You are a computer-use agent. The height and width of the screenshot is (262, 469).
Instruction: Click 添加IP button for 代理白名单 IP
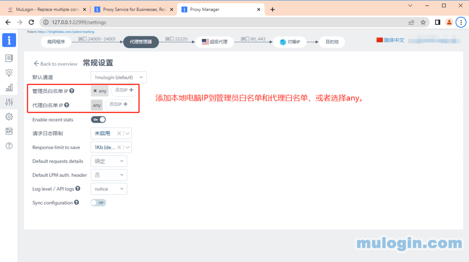point(119,105)
